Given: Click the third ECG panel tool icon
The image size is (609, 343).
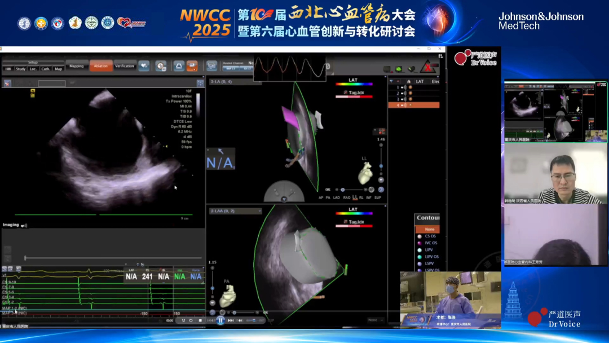Looking at the screenshot, I should [18, 269].
